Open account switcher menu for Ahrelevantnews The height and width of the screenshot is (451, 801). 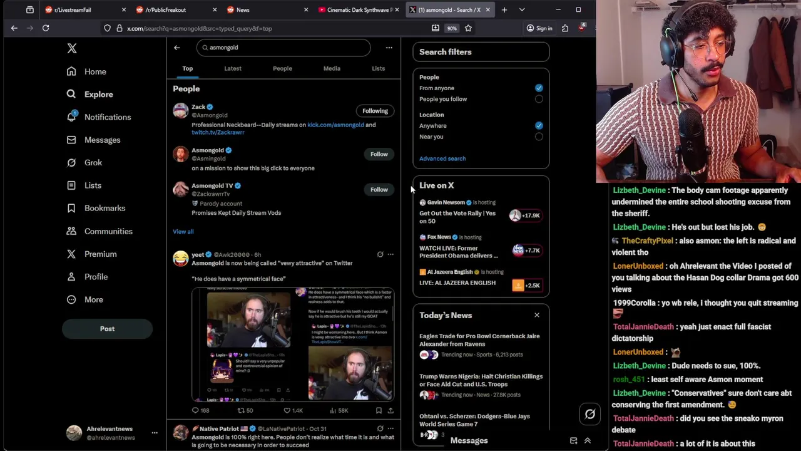[155, 433]
